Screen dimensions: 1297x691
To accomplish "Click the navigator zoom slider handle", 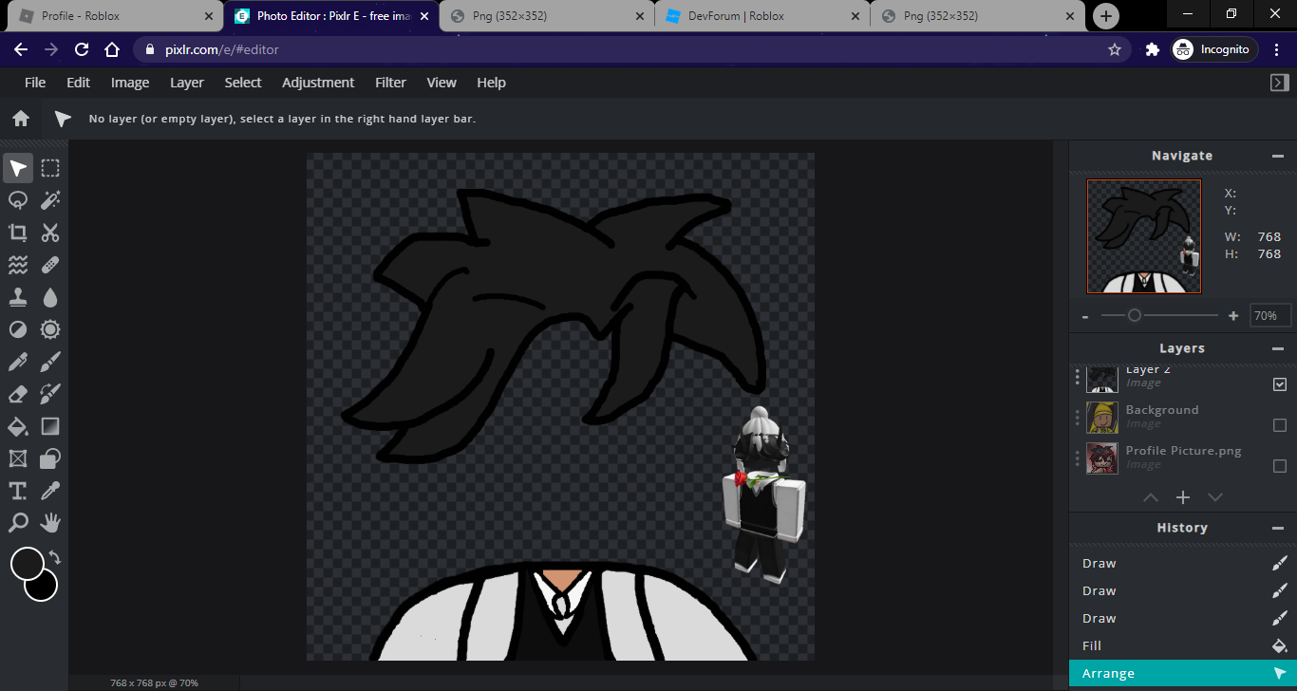I will [1134, 315].
